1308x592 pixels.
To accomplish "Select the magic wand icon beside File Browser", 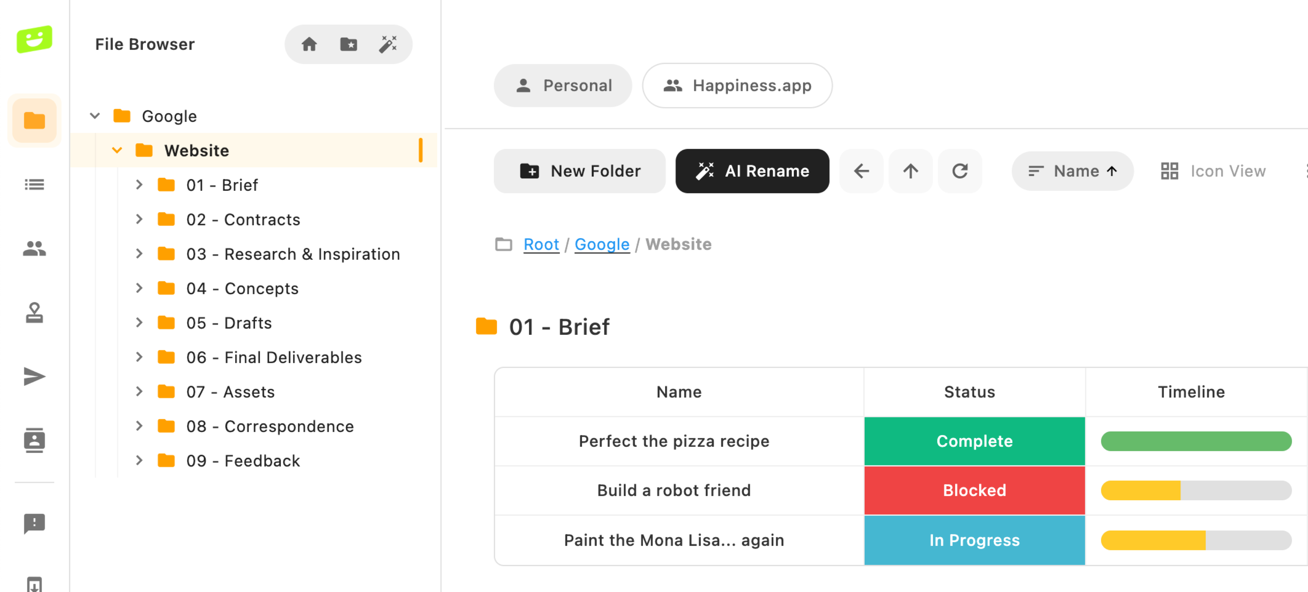I will pos(388,44).
